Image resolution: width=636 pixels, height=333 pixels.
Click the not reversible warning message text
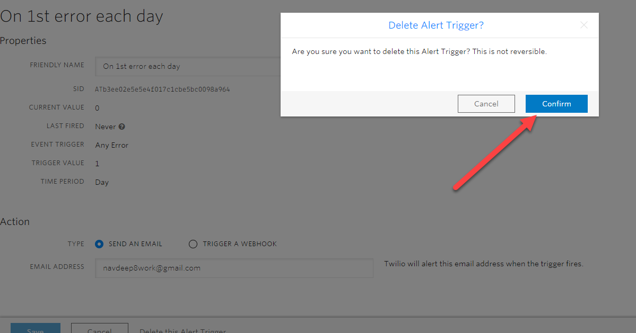coord(419,52)
